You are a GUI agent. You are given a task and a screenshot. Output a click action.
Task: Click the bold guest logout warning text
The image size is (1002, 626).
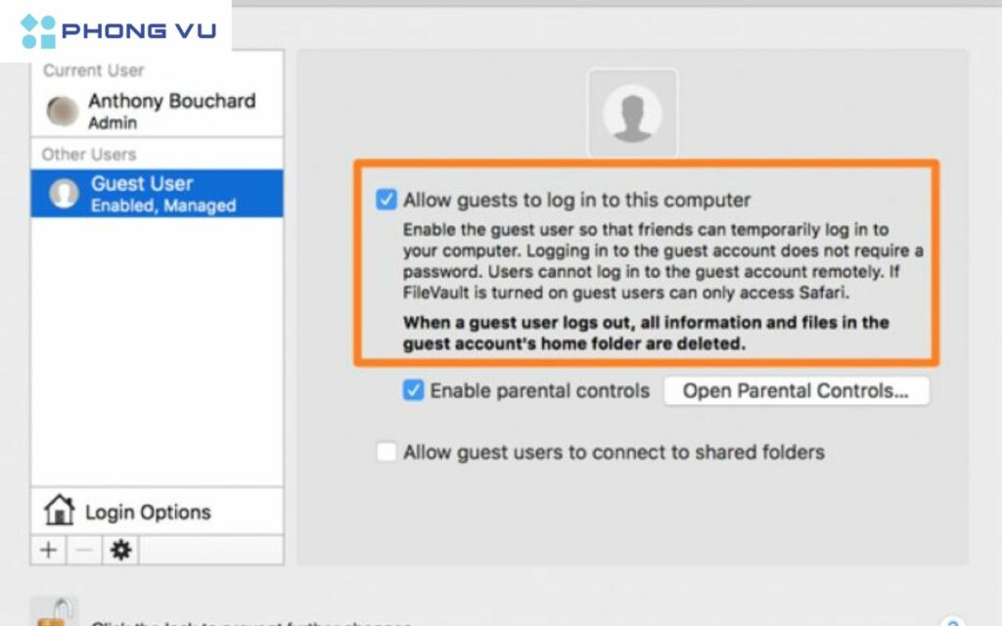click(646, 333)
